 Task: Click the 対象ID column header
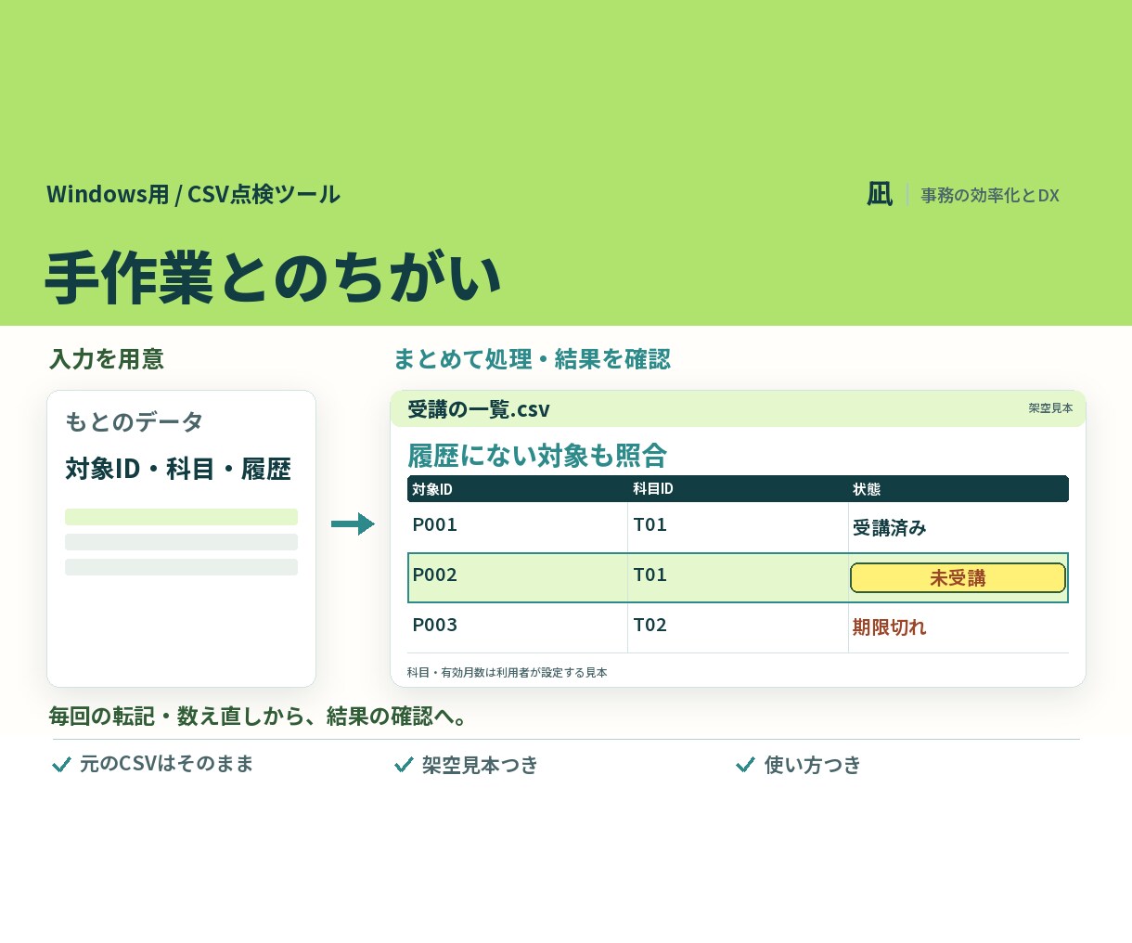[432, 489]
